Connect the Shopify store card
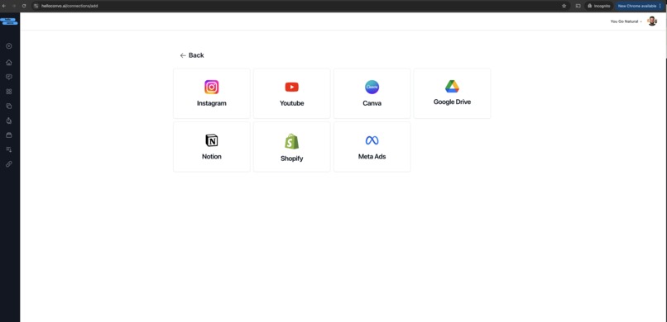The height and width of the screenshot is (322, 667). point(292,147)
